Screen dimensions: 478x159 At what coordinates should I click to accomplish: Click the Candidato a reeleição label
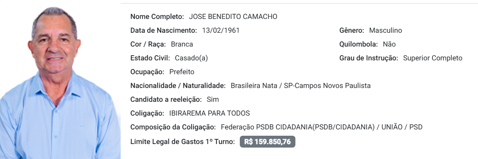coord(166,99)
